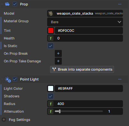Viewport: 129px width, 126px height.
Task: Disable the Prop component checkbox
Action: [15, 4]
